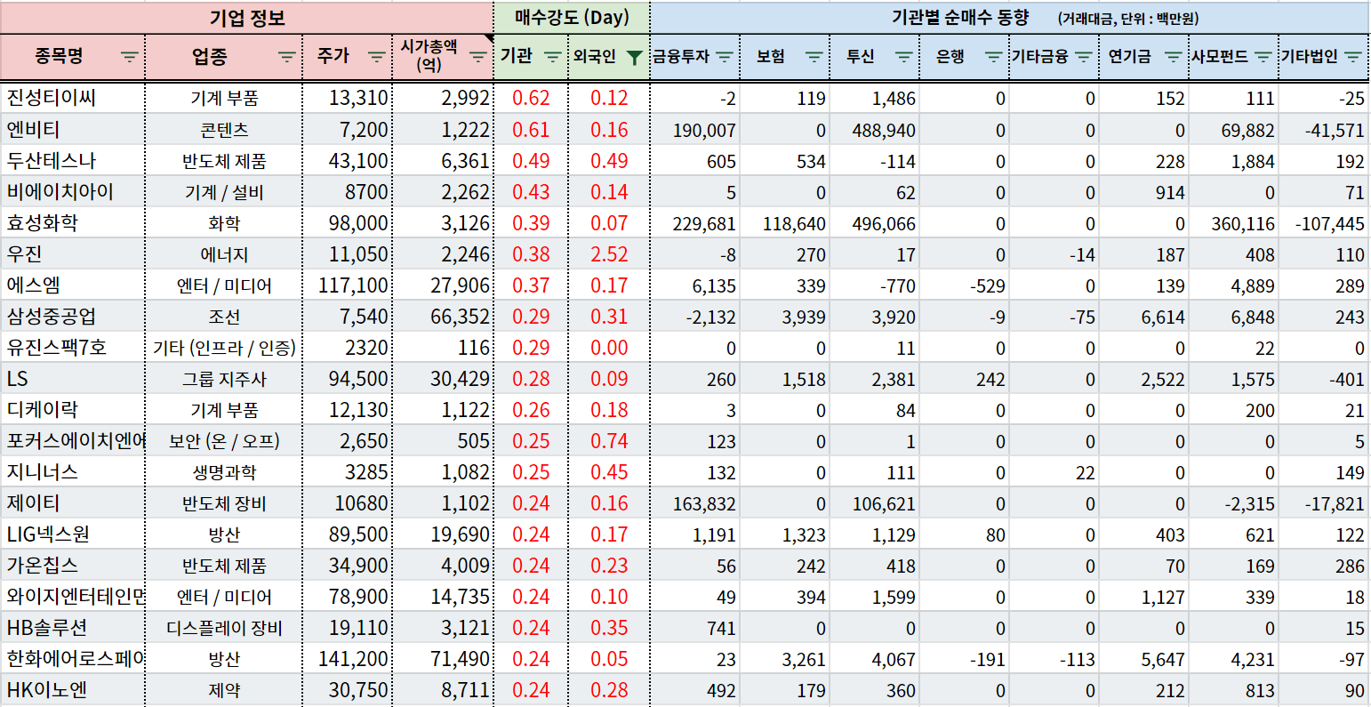Image resolution: width=1371 pixels, height=707 pixels.
Task: Select the 지니너스 stock name cell
Action: pos(73,471)
